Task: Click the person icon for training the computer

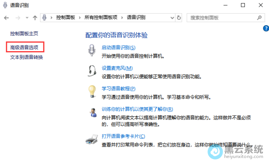Action: click(x=92, y=112)
